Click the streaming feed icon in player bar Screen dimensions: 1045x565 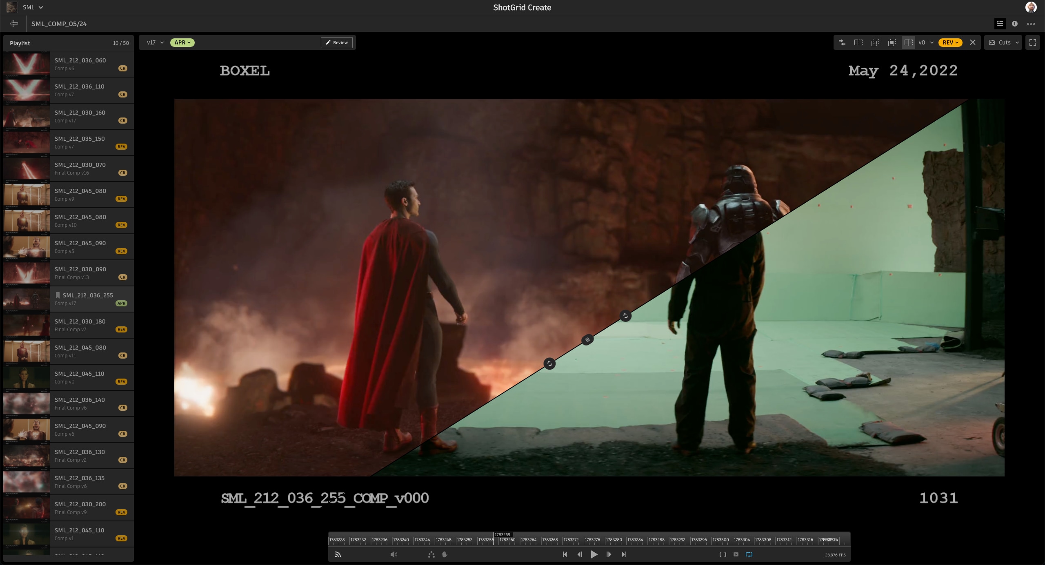click(338, 554)
